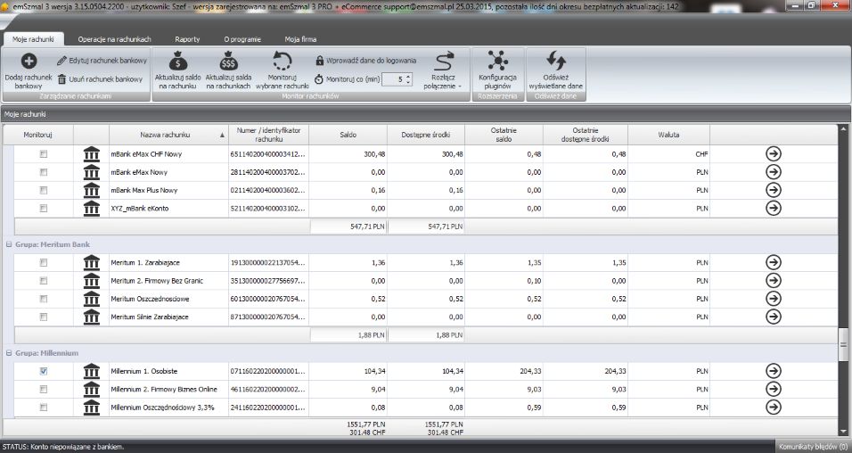Click arrow button for Millennium Oszczędnościowy 3,3%
852x453 pixels.
[x=774, y=407]
